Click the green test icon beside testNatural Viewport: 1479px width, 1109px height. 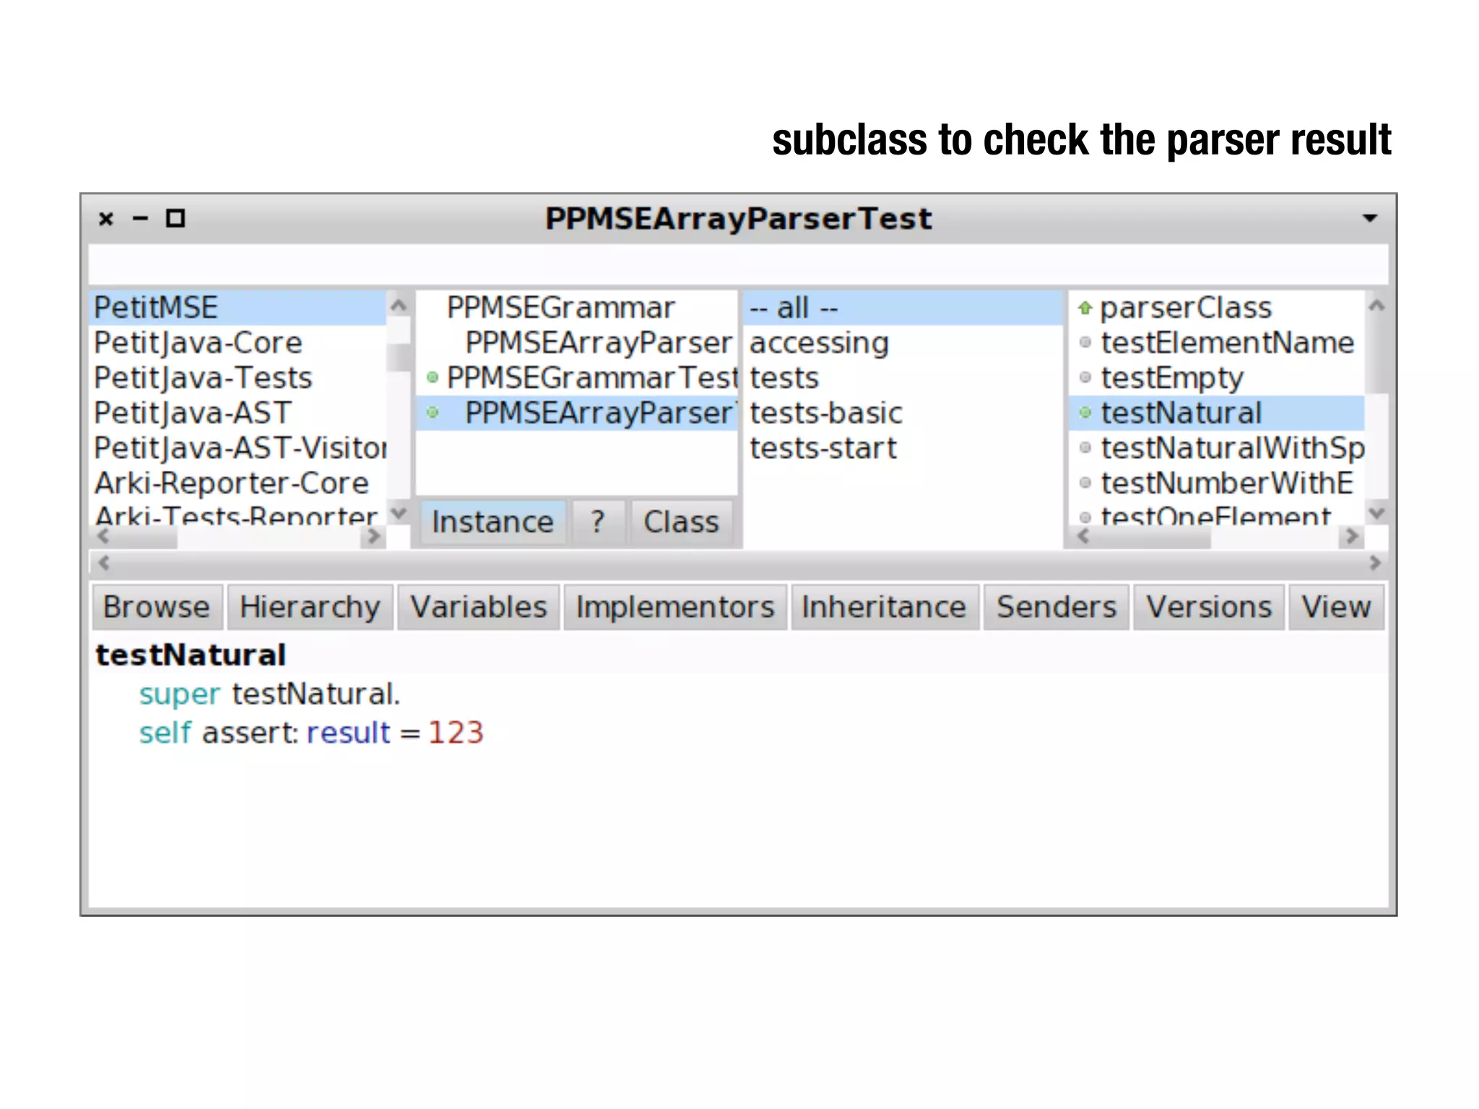[1085, 412]
